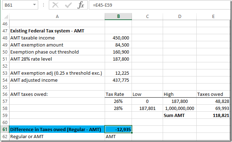Select row 62 header
The width and height of the screenshot is (232, 142).
(x=5, y=137)
